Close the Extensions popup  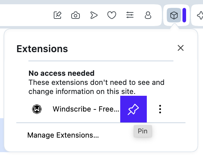pos(181,48)
